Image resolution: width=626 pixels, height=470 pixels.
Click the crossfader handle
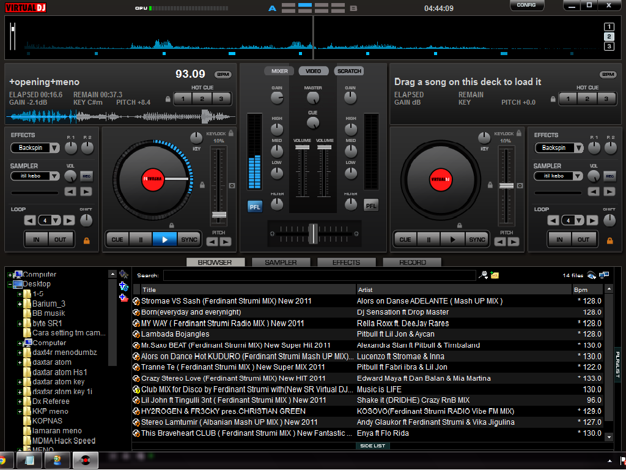[314, 234]
